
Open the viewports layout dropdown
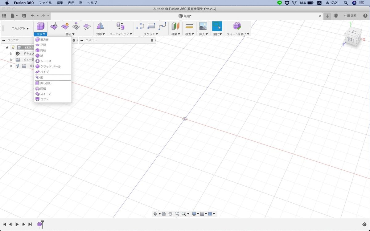tap(212, 213)
